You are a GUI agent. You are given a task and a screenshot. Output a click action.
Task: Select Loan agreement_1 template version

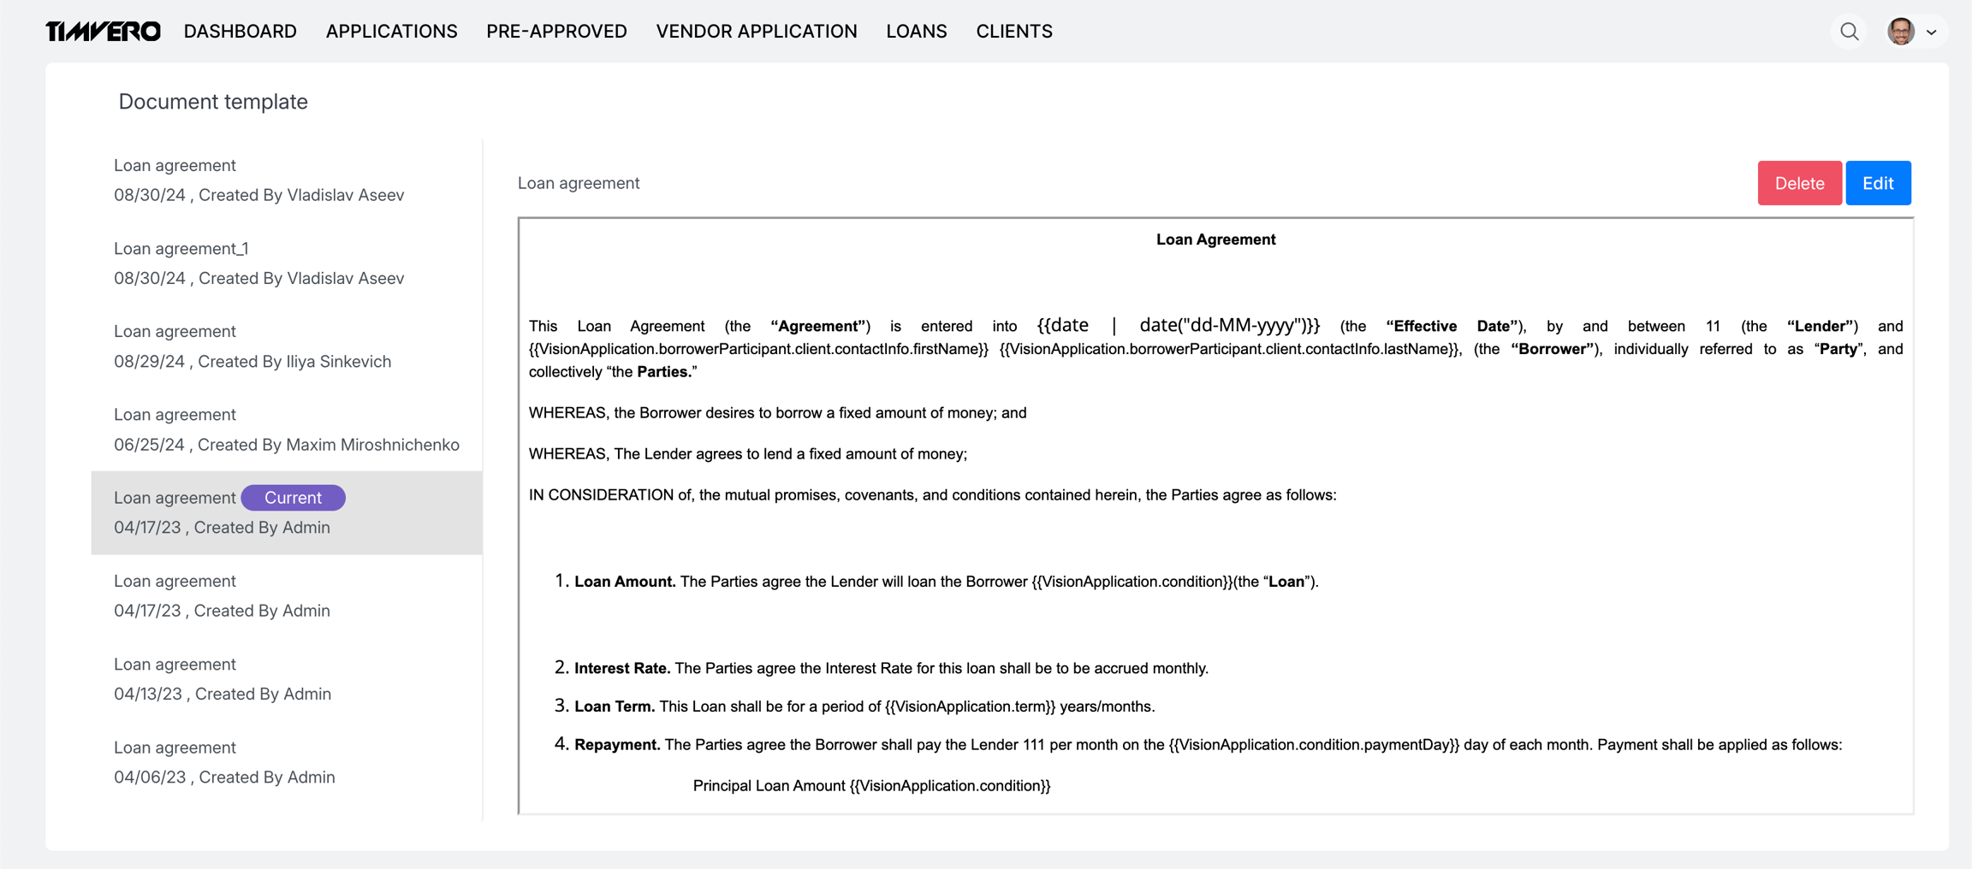[258, 263]
